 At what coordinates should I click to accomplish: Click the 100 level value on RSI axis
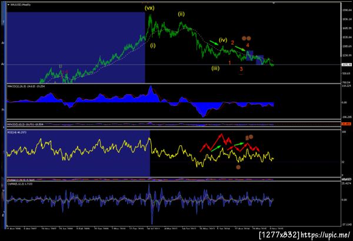pos(344,132)
